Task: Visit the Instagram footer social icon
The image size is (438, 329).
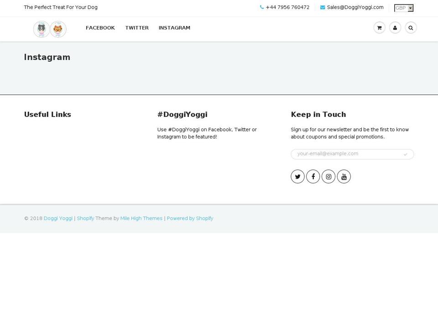Action: click(x=328, y=176)
